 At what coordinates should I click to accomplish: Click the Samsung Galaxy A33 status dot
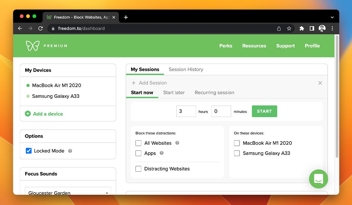28,96
